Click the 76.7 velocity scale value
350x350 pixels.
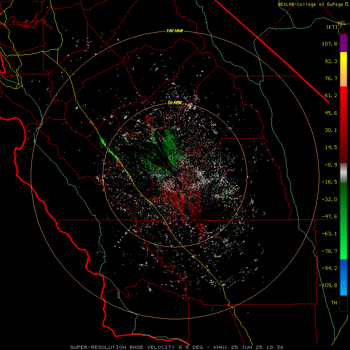(x=331, y=78)
